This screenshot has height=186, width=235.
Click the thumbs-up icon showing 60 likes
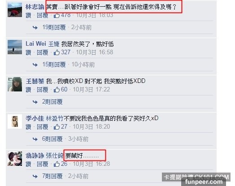click(x=57, y=90)
